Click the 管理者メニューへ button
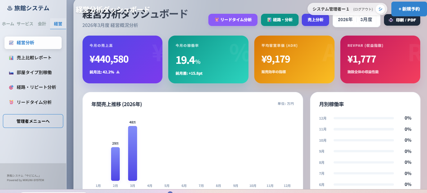This screenshot has height=193, width=427. [x=33, y=121]
